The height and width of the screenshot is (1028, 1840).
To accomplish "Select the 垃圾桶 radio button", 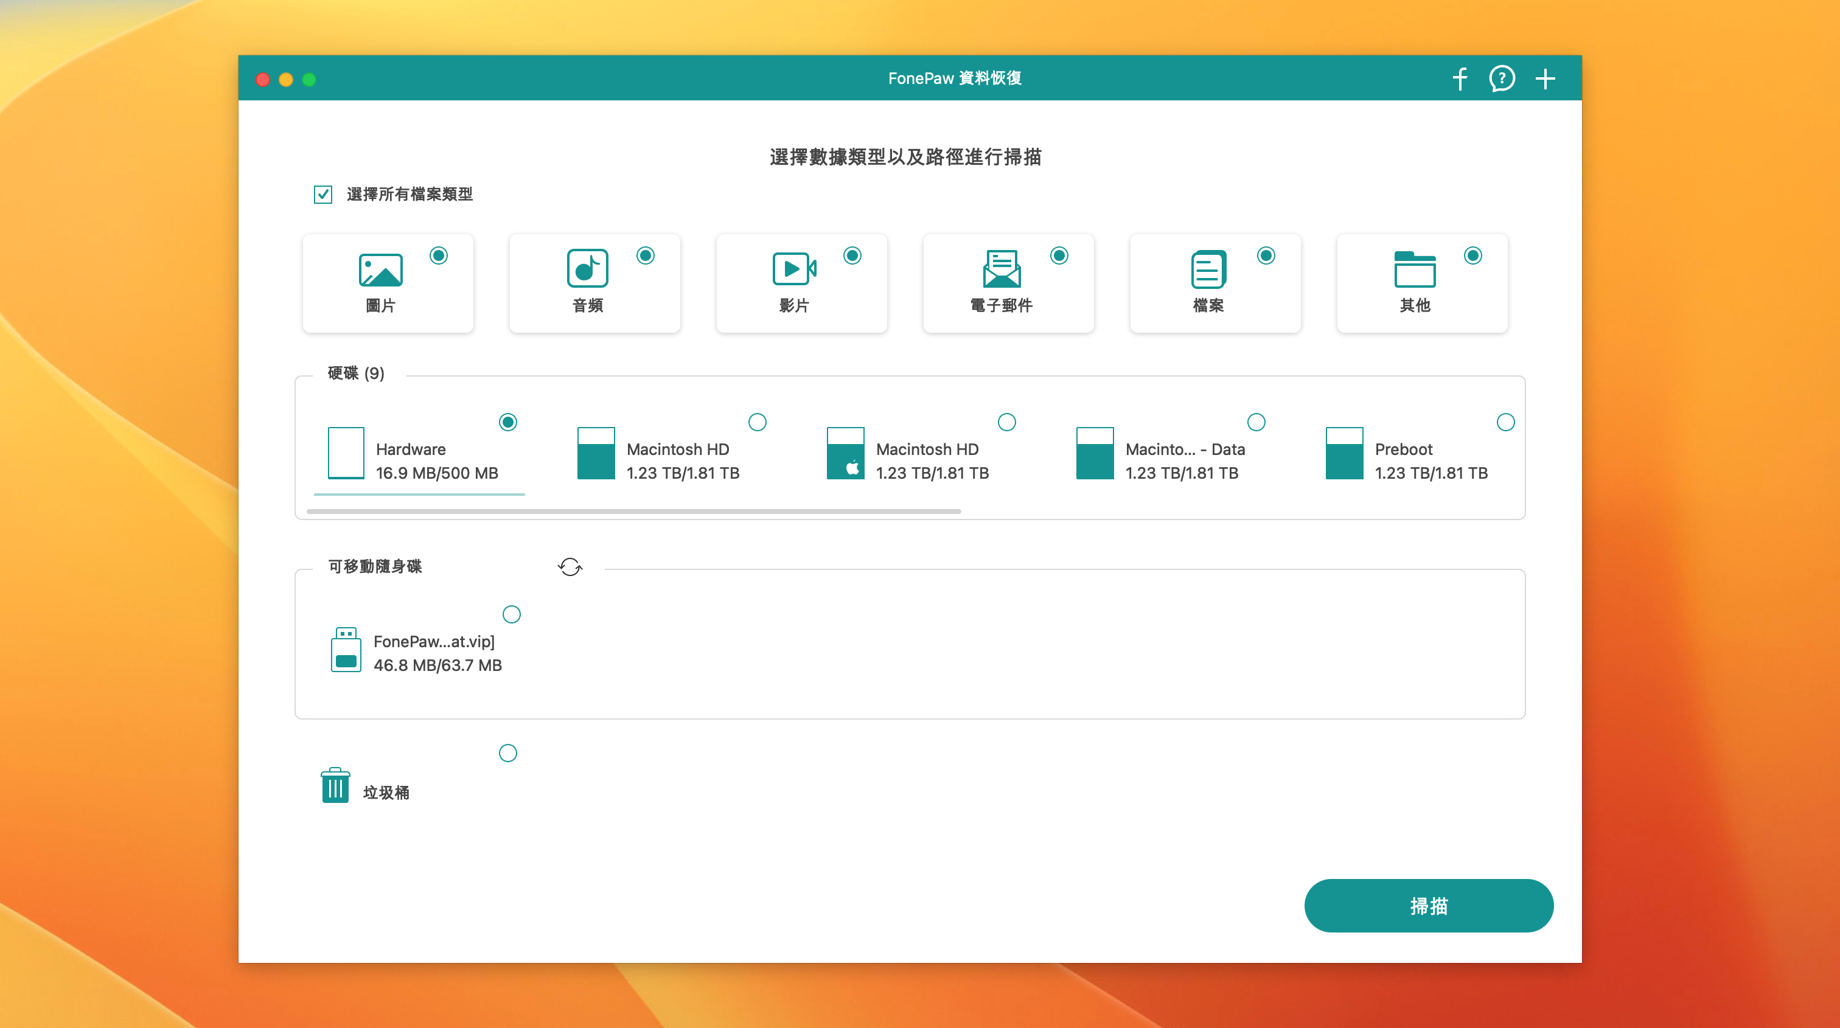I will (508, 753).
